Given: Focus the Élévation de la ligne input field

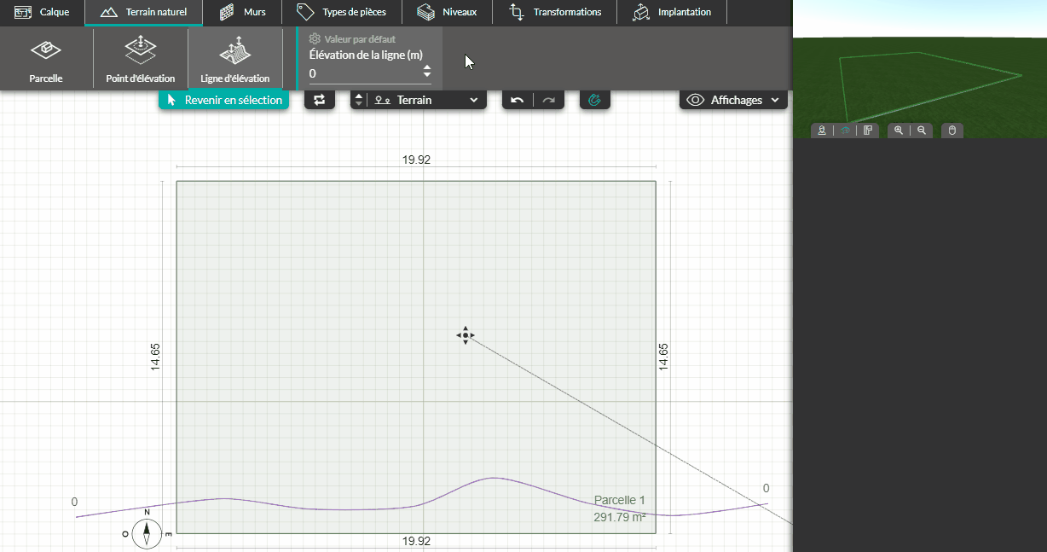Looking at the screenshot, I should [x=365, y=73].
